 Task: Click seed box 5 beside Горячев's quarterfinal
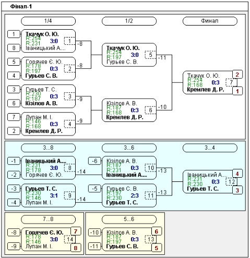(x=14, y=62)
